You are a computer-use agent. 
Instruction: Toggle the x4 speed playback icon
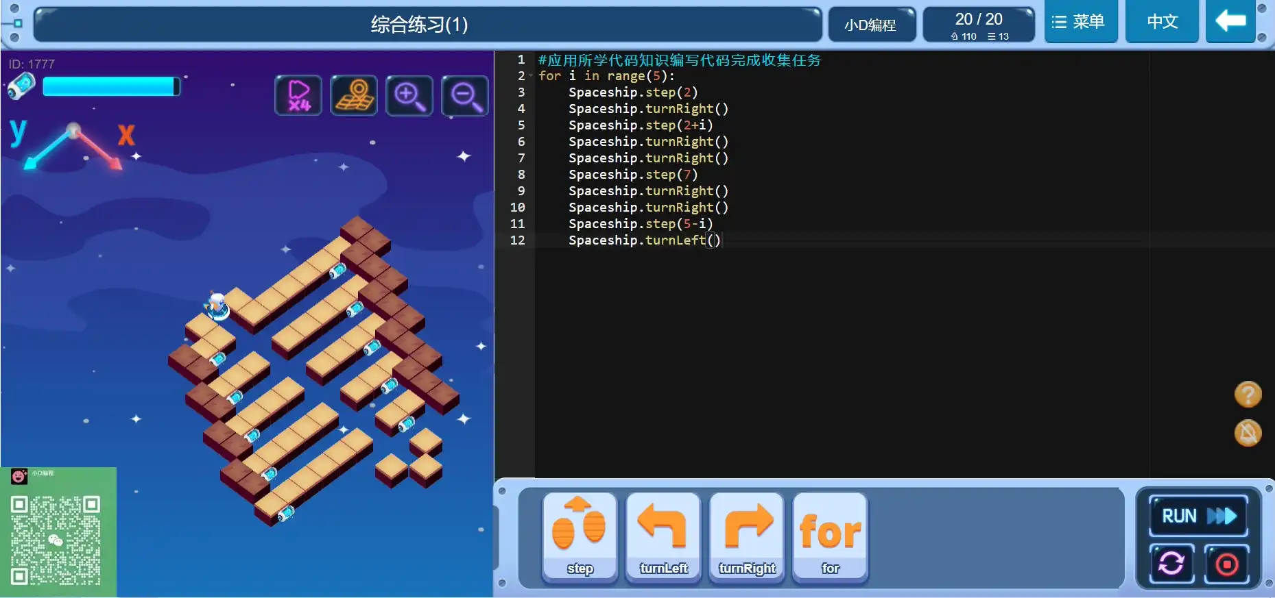(298, 95)
